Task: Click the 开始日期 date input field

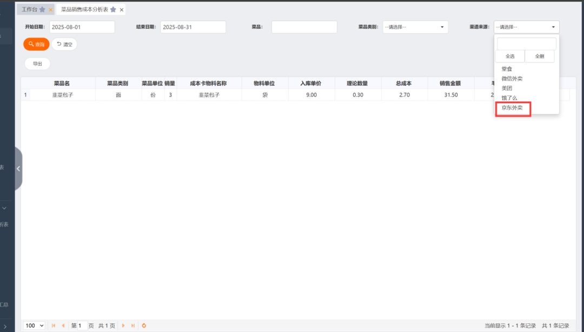Action: click(82, 26)
